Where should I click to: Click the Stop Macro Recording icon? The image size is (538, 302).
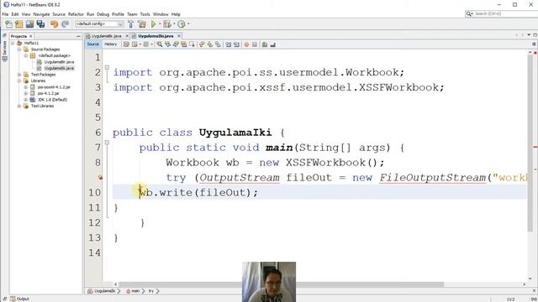click(x=255, y=44)
